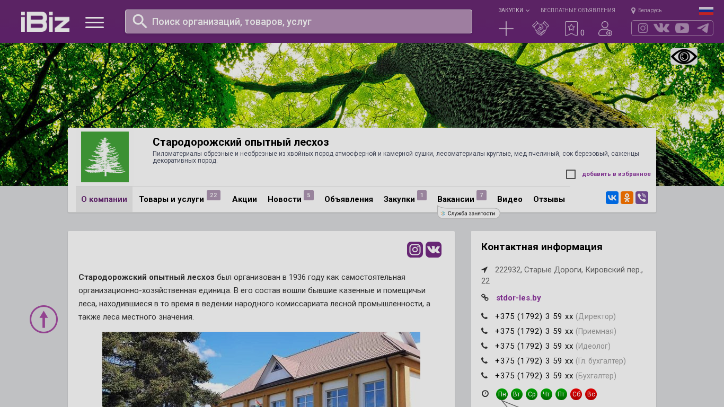Click the address location arrow icon
The width and height of the screenshot is (724, 407).
tap(484, 270)
